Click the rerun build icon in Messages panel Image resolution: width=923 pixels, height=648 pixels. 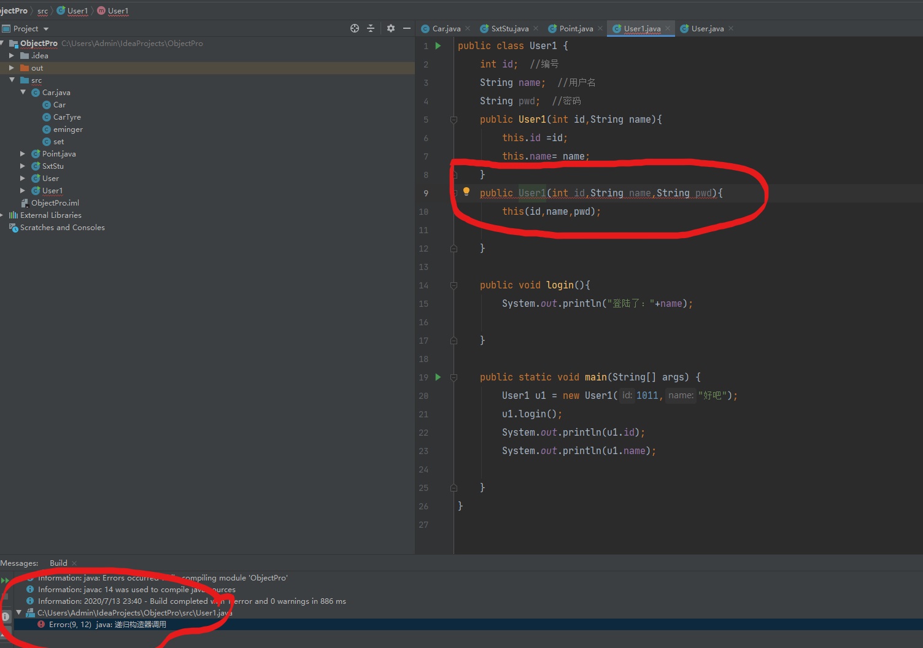pyautogui.click(x=5, y=580)
